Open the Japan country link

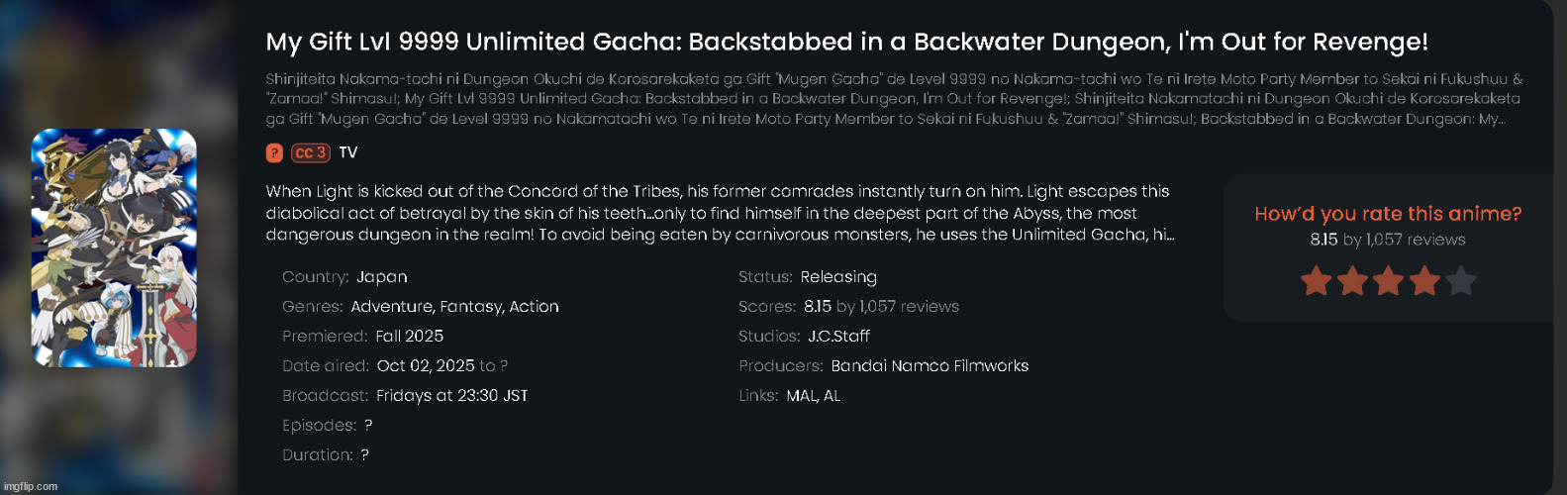(382, 277)
